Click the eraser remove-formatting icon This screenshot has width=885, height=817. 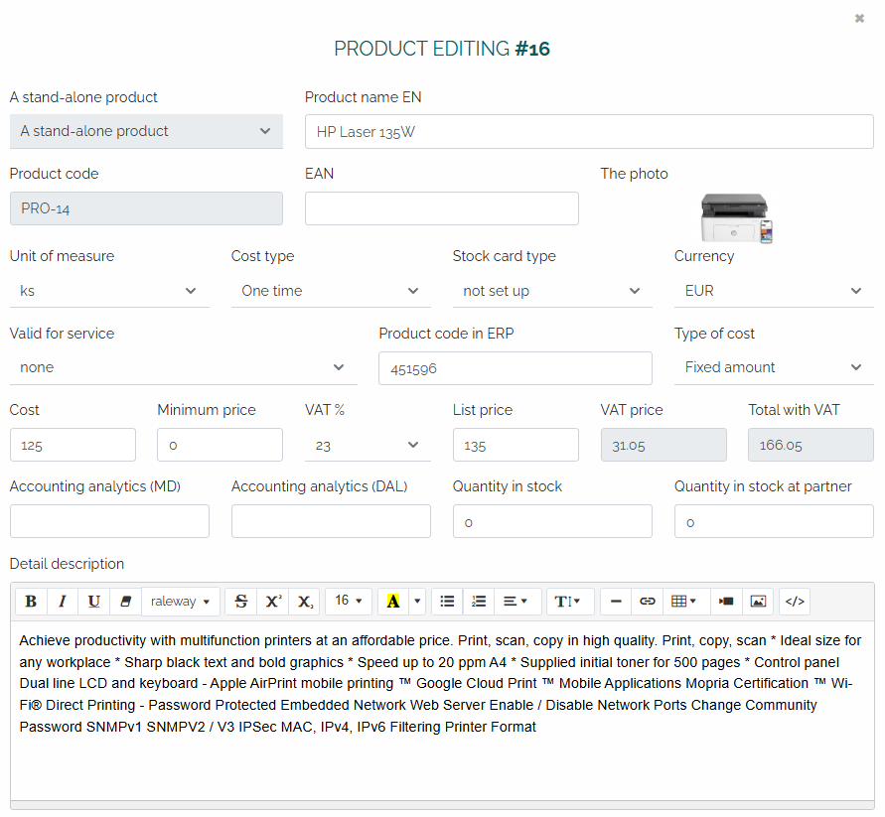125,602
